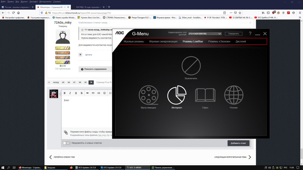
Task: Open the Дисплей tab in G-Menu
Action: tap(241, 41)
